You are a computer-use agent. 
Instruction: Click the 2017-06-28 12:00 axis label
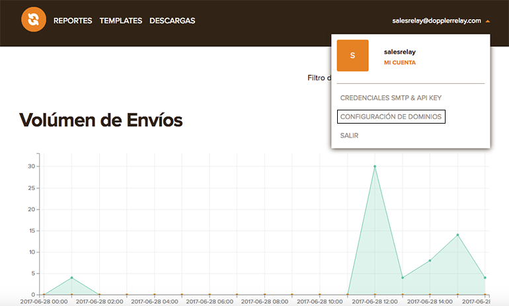point(375,301)
